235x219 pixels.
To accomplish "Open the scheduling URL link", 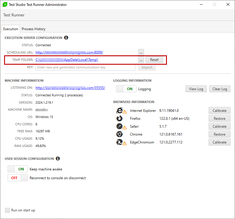I will point(70,52).
